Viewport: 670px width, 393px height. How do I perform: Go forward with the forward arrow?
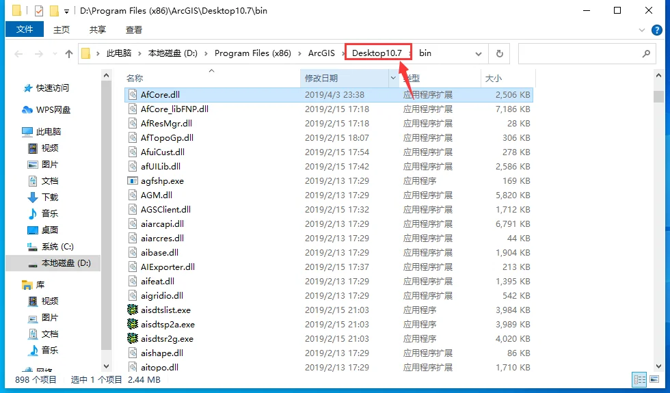[39, 54]
